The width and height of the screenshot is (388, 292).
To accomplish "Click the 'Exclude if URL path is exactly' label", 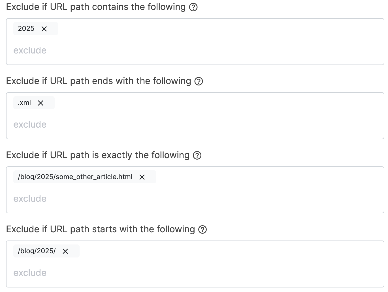I will [x=98, y=155].
